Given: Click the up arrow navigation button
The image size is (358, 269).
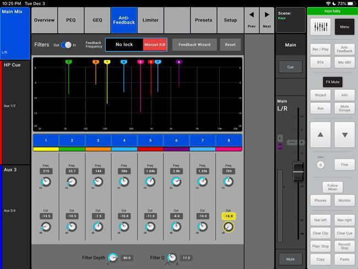Looking at the screenshot, I should click(x=321, y=134).
